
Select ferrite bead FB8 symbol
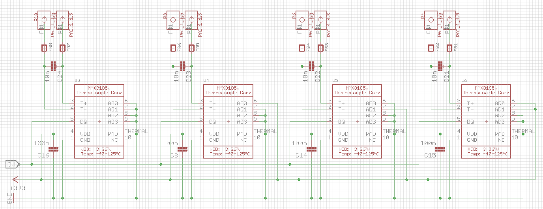pos(44,48)
